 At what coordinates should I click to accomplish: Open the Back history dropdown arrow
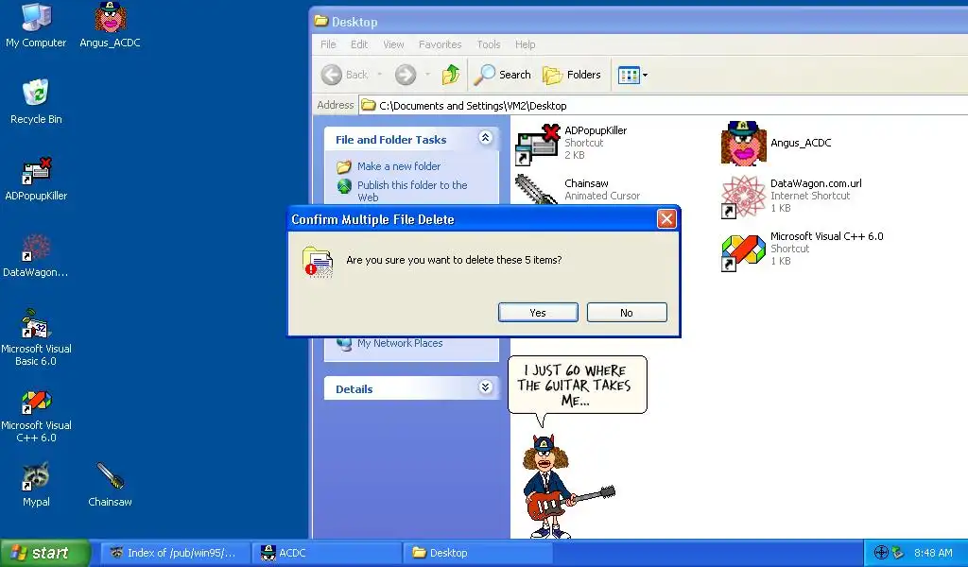click(x=380, y=75)
